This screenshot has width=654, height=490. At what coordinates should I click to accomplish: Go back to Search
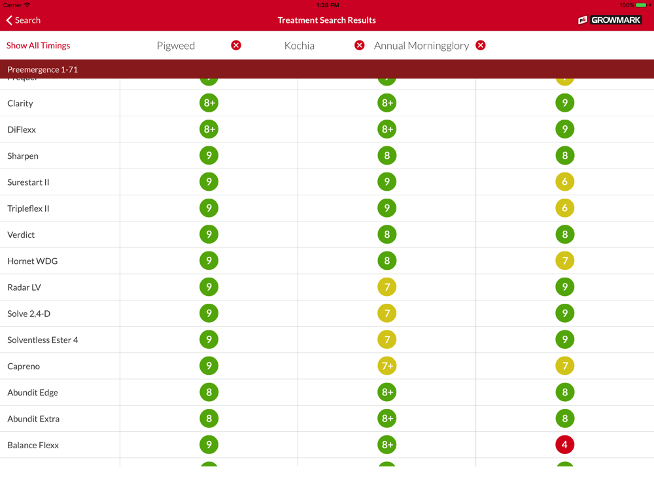click(24, 20)
